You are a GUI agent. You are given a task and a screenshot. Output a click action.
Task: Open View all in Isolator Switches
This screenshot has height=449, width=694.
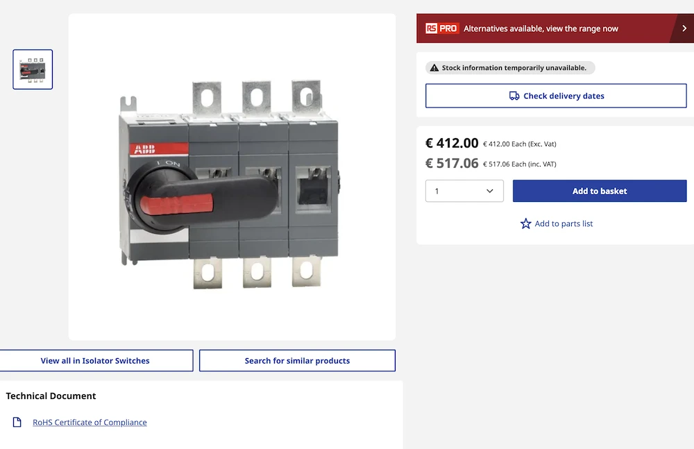click(95, 361)
